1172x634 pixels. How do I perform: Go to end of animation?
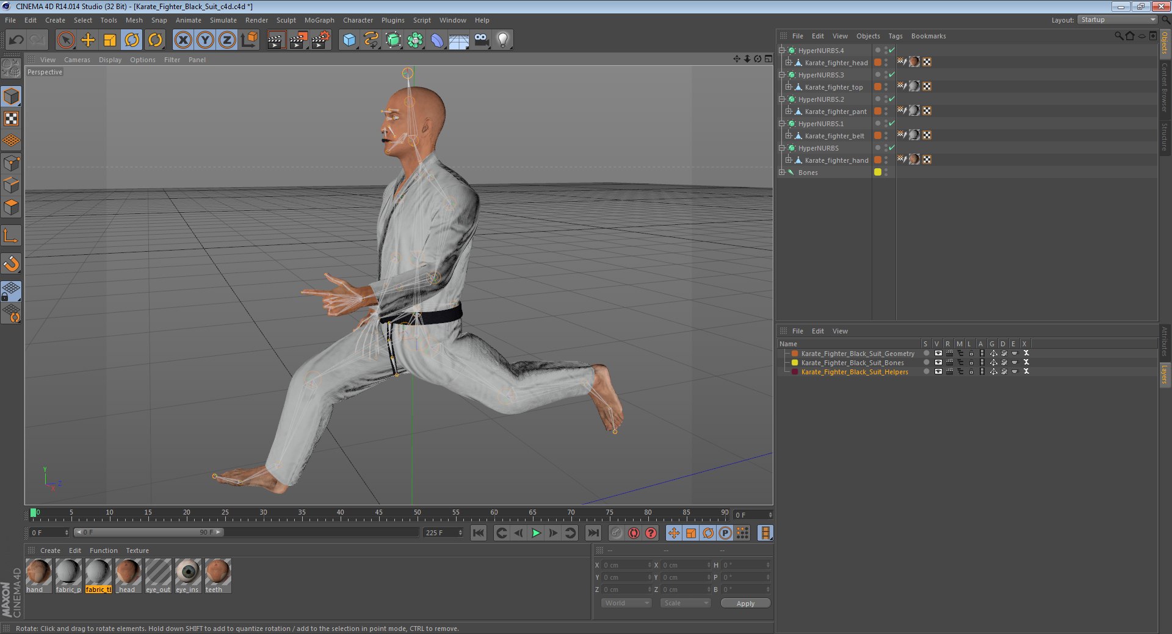coord(593,533)
